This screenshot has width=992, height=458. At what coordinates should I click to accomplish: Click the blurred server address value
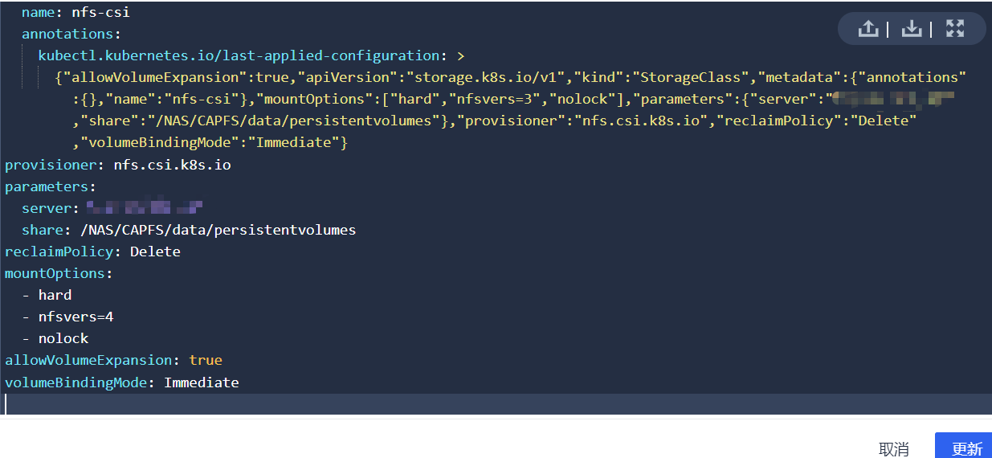[x=144, y=208]
